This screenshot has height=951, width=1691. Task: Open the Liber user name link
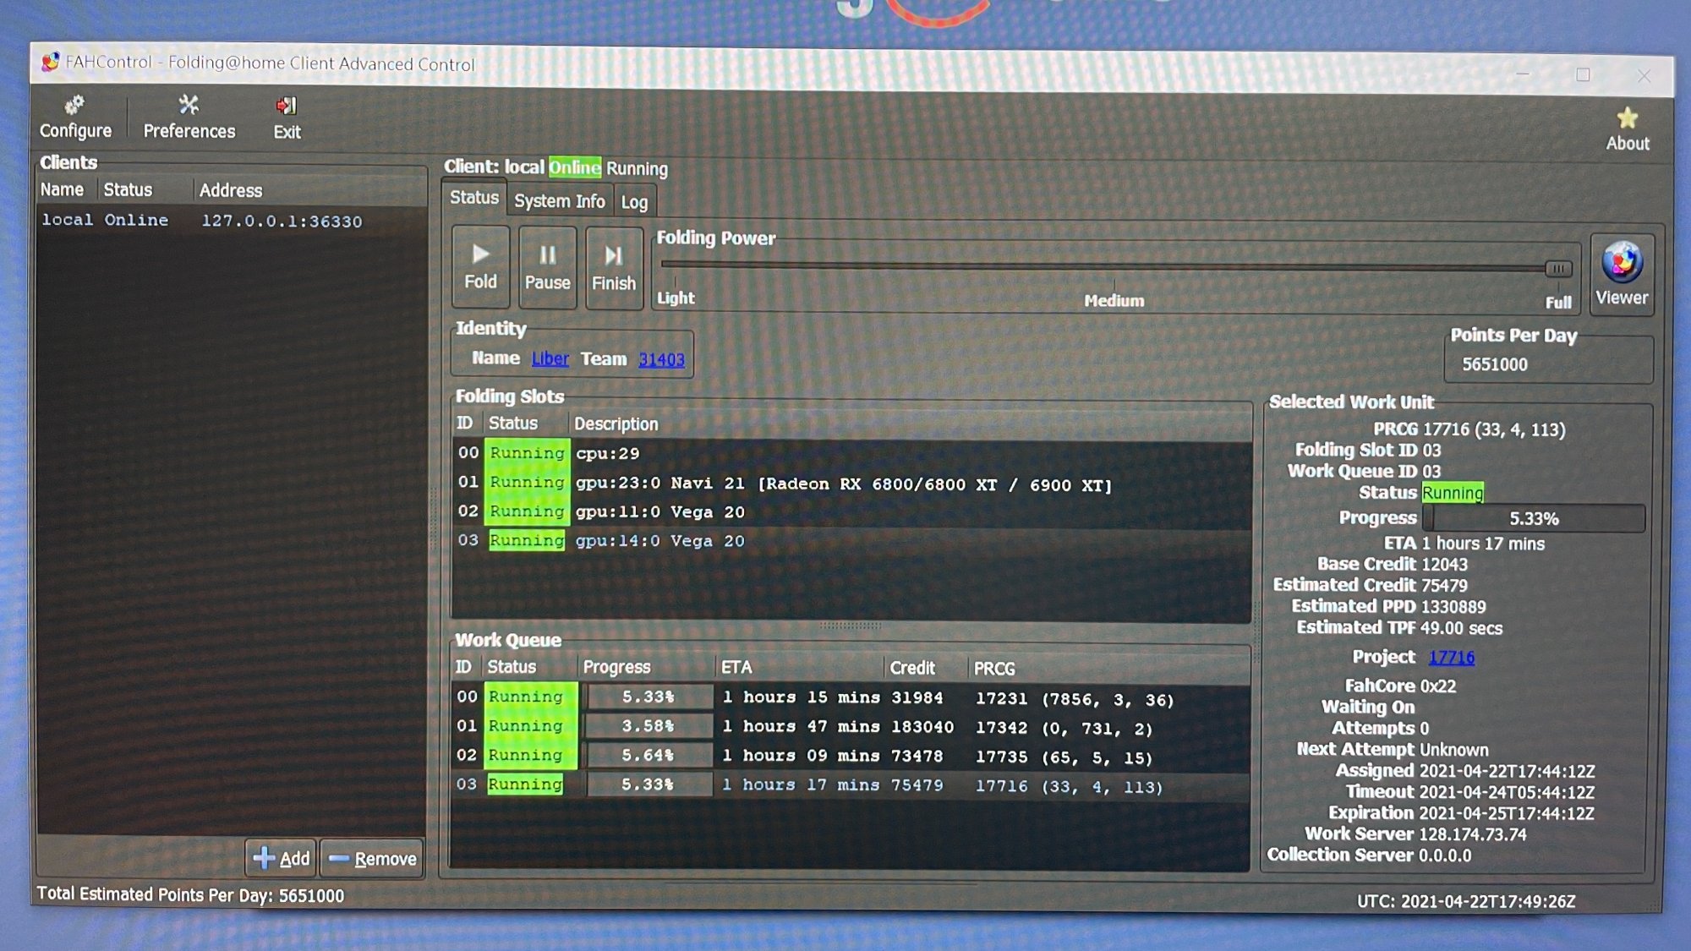coord(550,358)
